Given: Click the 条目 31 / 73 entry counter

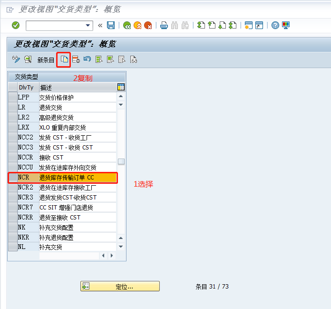Looking at the screenshot, I should 212,287.
